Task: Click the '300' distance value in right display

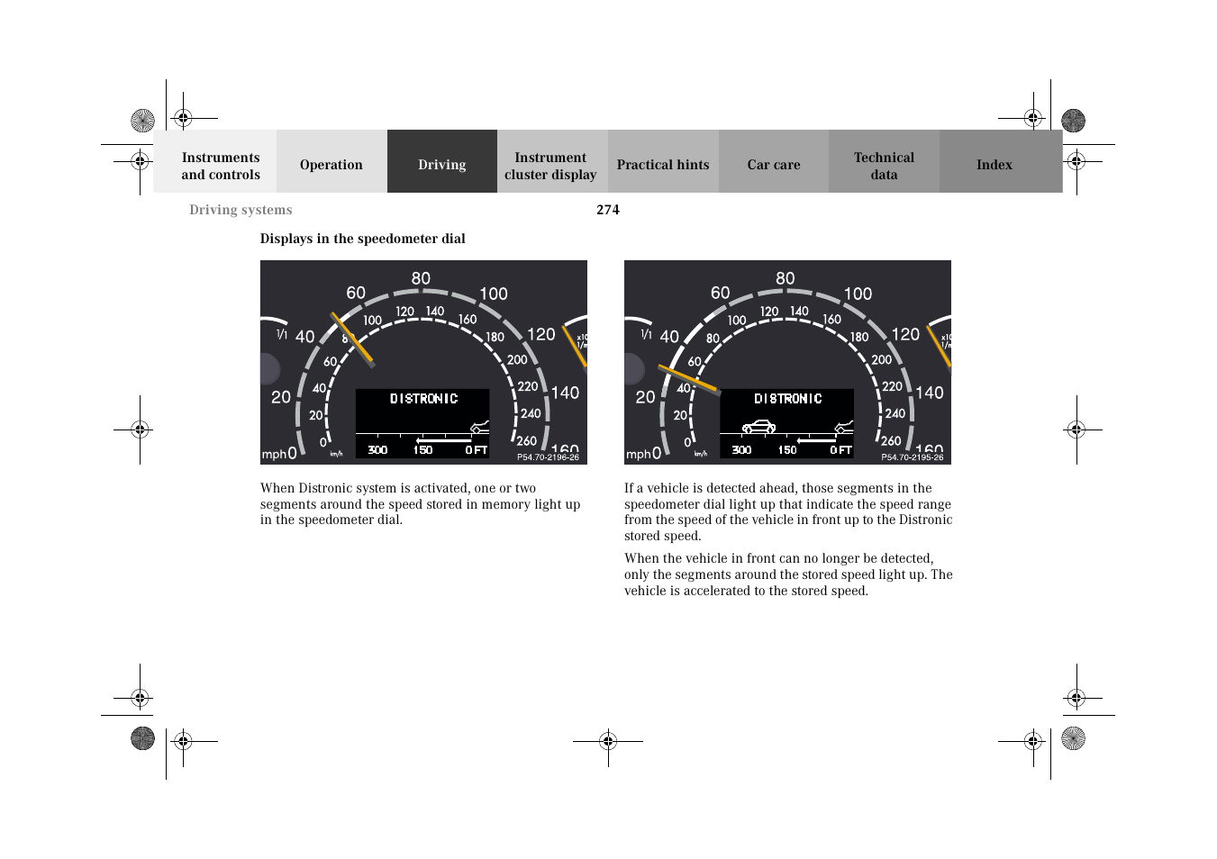Action: [741, 449]
